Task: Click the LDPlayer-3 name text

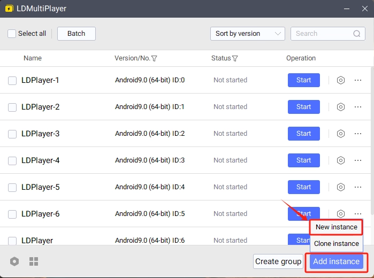Action: [40, 134]
